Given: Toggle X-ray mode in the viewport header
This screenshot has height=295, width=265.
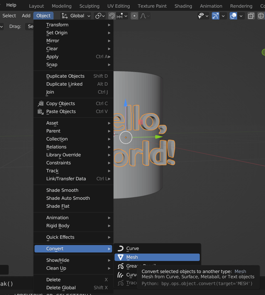Looking at the screenshot, I should click(251, 16).
